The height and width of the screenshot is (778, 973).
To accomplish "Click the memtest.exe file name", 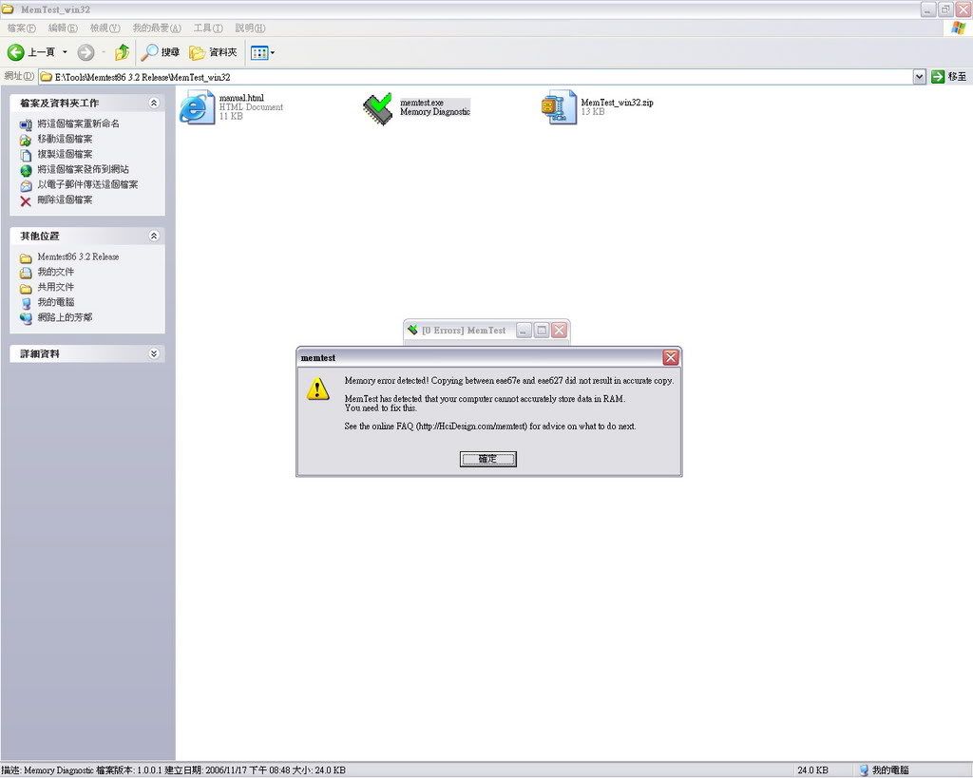I will click(x=422, y=103).
